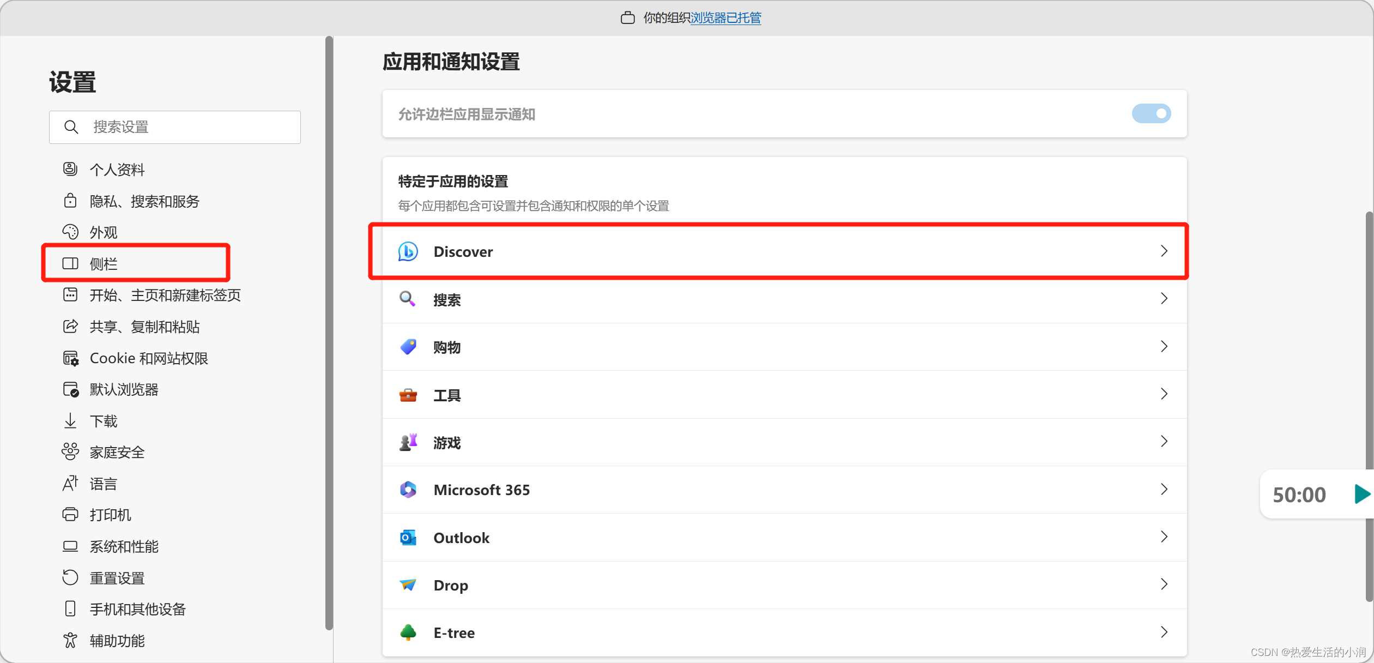Image resolution: width=1374 pixels, height=663 pixels.
Task: Click the 购物 price tag icon
Action: coord(408,347)
